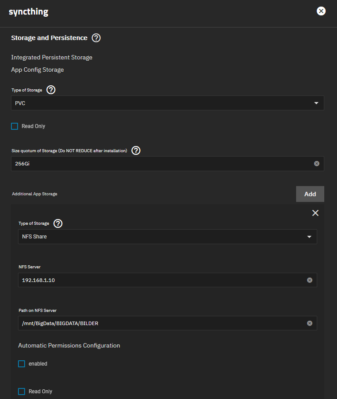The width and height of the screenshot is (337, 399).
Task: Click the Additional App Storage label
Action: point(35,194)
